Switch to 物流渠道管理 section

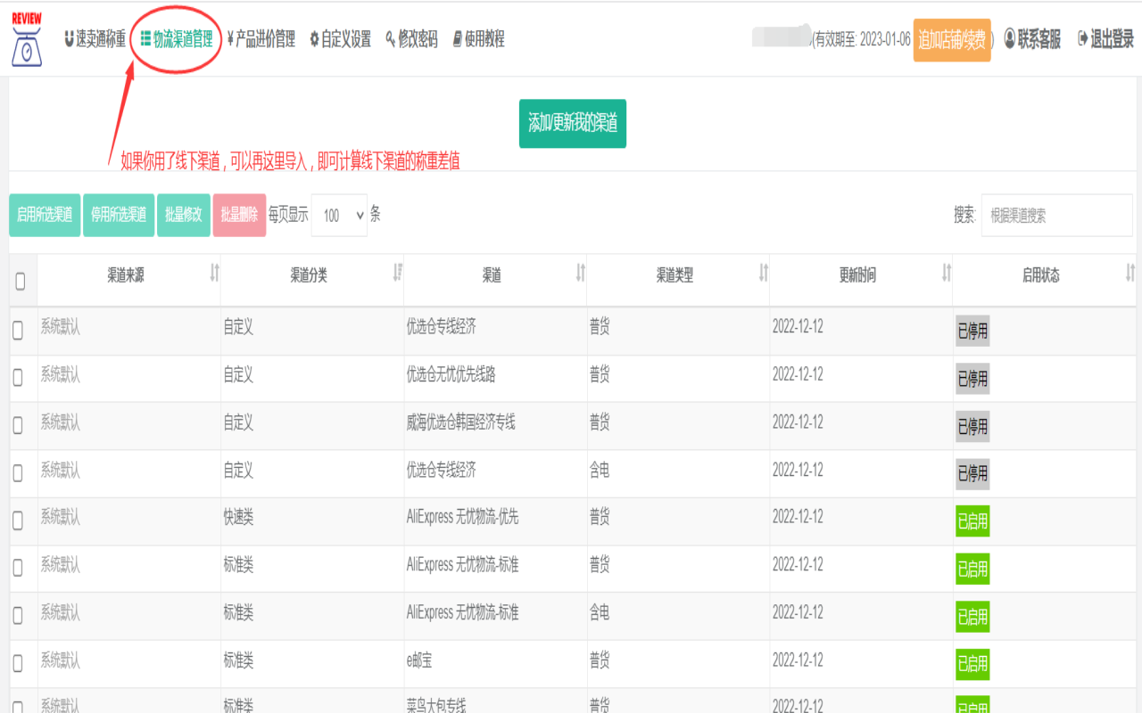pyautogui.click(x=177, y=39)
